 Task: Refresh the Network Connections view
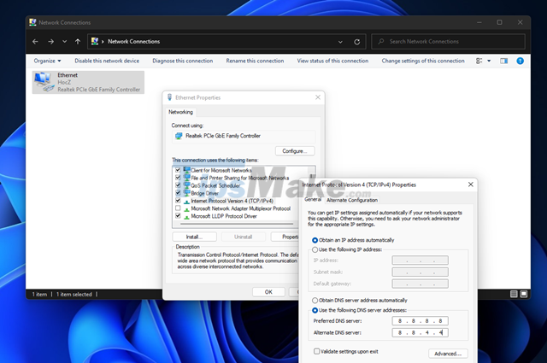357,42
